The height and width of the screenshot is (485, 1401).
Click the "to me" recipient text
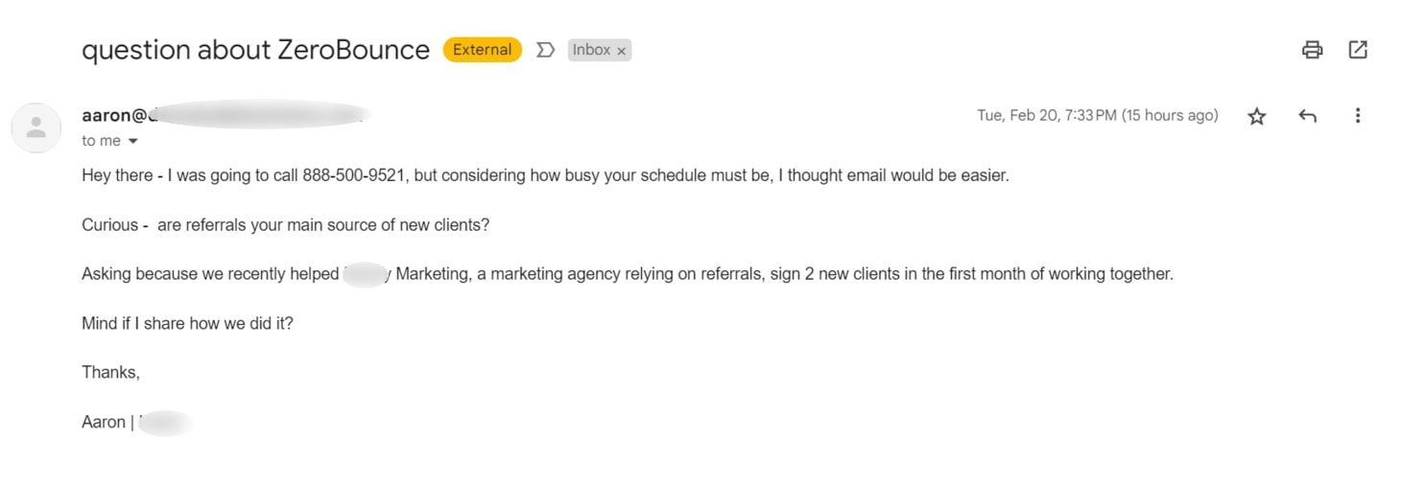101,141
